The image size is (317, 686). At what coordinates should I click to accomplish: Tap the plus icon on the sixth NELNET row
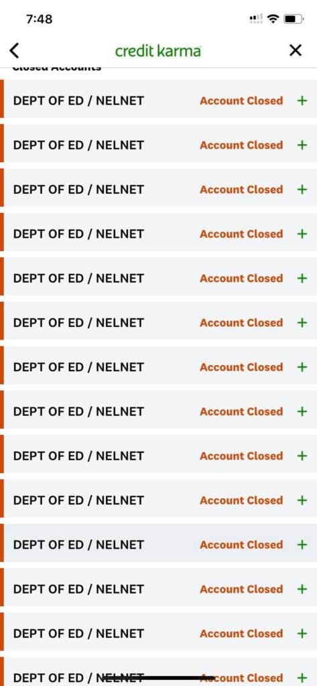point(302,322)
